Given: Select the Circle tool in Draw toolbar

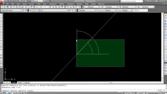Looking at the screenshot, I should tap(1, 32).
